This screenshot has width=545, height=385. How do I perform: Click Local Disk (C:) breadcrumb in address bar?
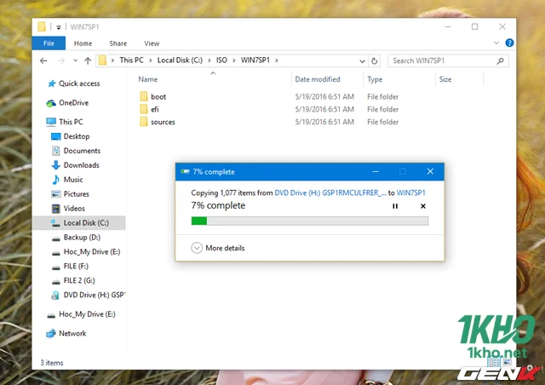pos(180,60)
